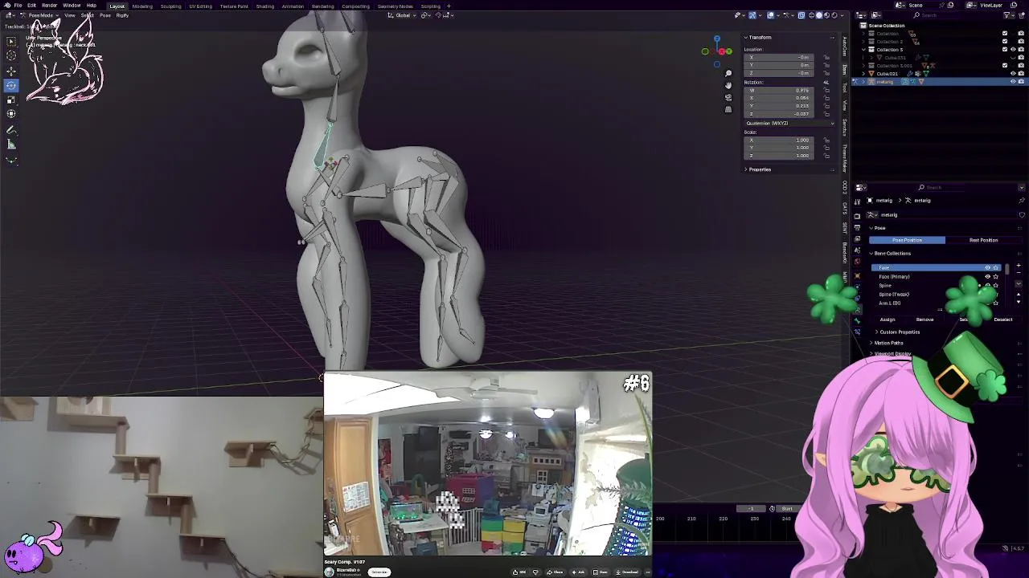The image size is (1029, 578).
Task: Disable metarig render camera icon
Action: 1021,82
